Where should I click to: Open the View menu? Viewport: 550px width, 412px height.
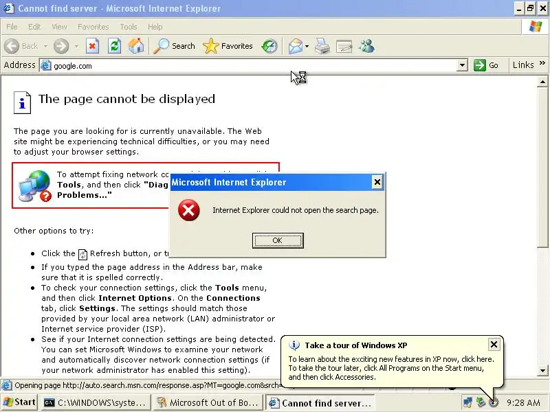(x=59, y=27)
